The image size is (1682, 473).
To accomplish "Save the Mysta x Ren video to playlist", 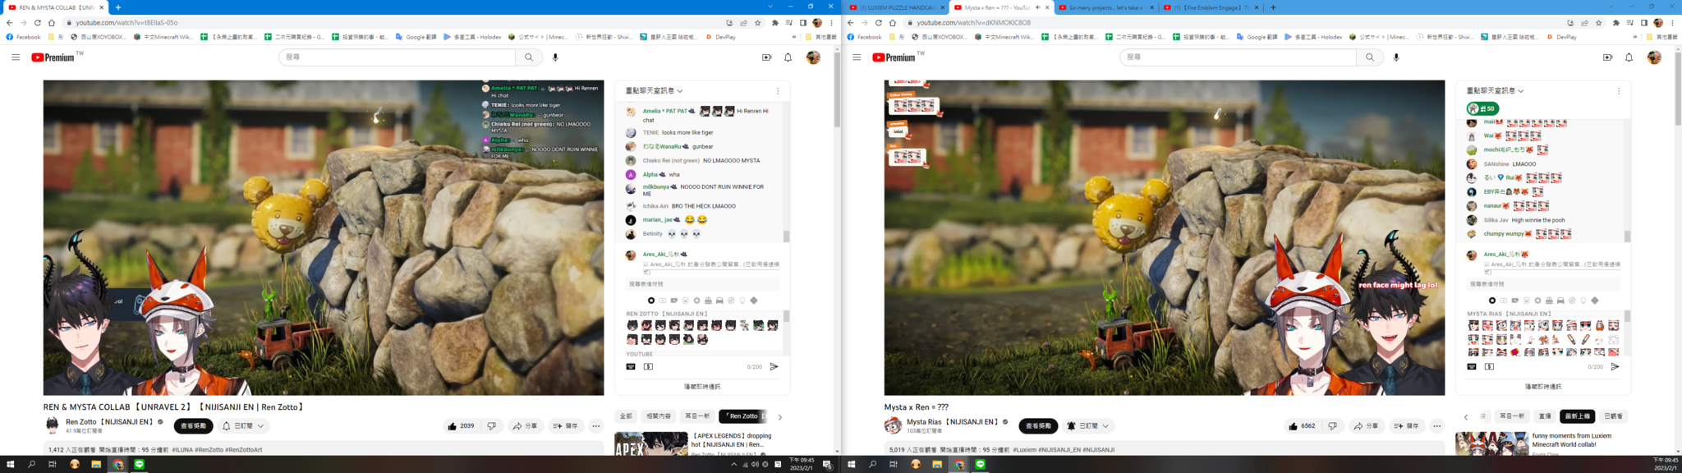I will (1406, 426).
